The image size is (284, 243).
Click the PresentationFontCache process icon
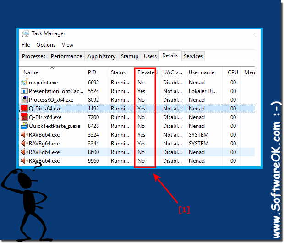pyautogui.click(x=24, y=91)
